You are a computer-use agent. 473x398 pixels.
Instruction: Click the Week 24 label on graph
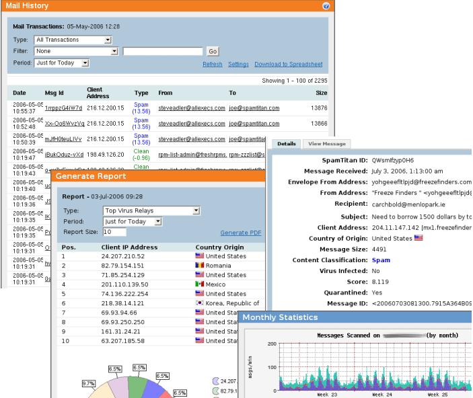pos(382,395)
